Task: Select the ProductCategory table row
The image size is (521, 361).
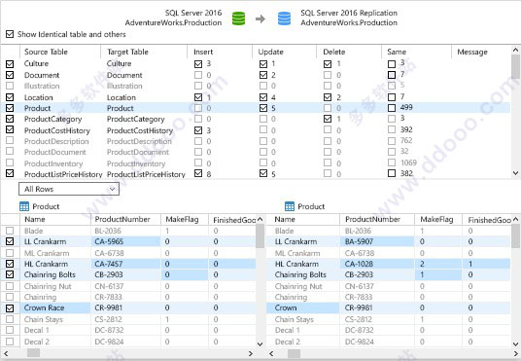Action: pos(256,119)
